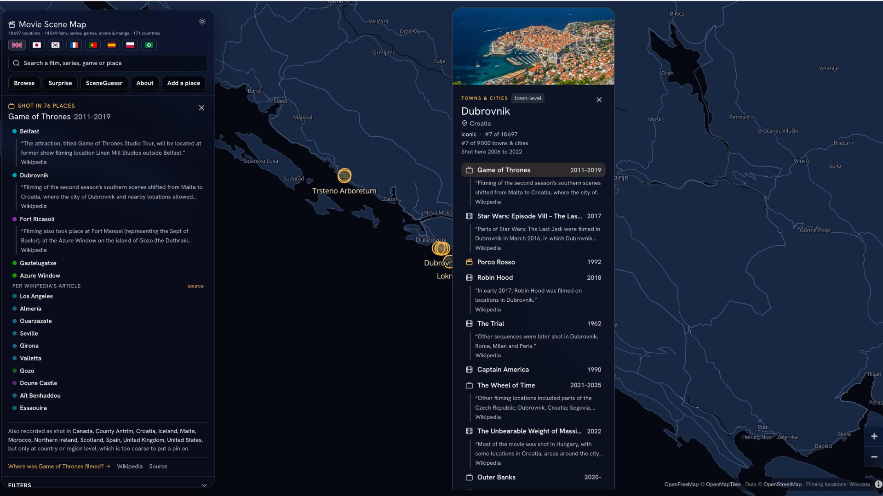
Task: Toggle the map attribution info icon
Action: coord(878,484)
